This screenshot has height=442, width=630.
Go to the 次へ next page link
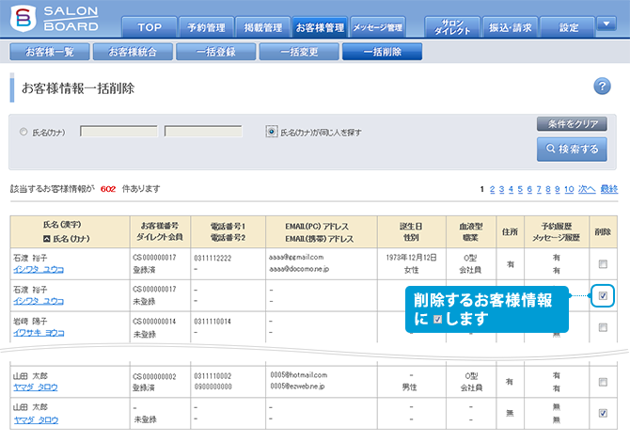coord(586,189)
